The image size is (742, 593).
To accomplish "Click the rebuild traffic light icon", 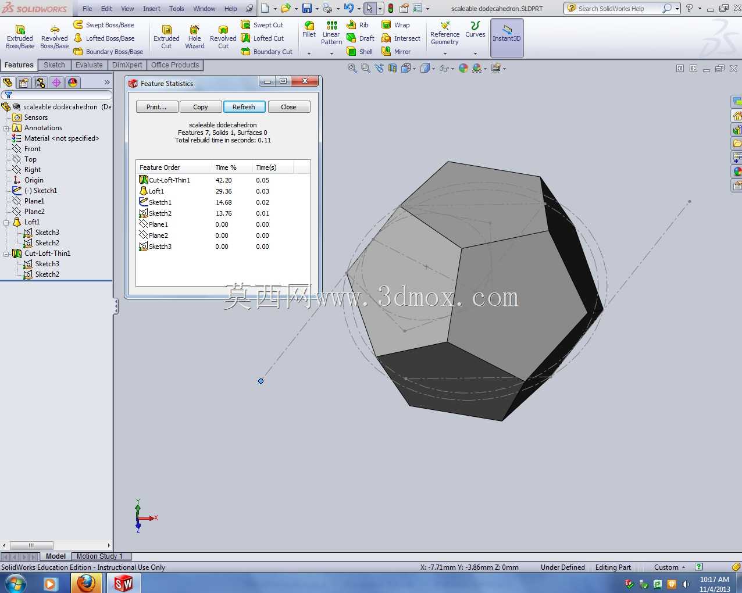I will click(x=391, y=8).
